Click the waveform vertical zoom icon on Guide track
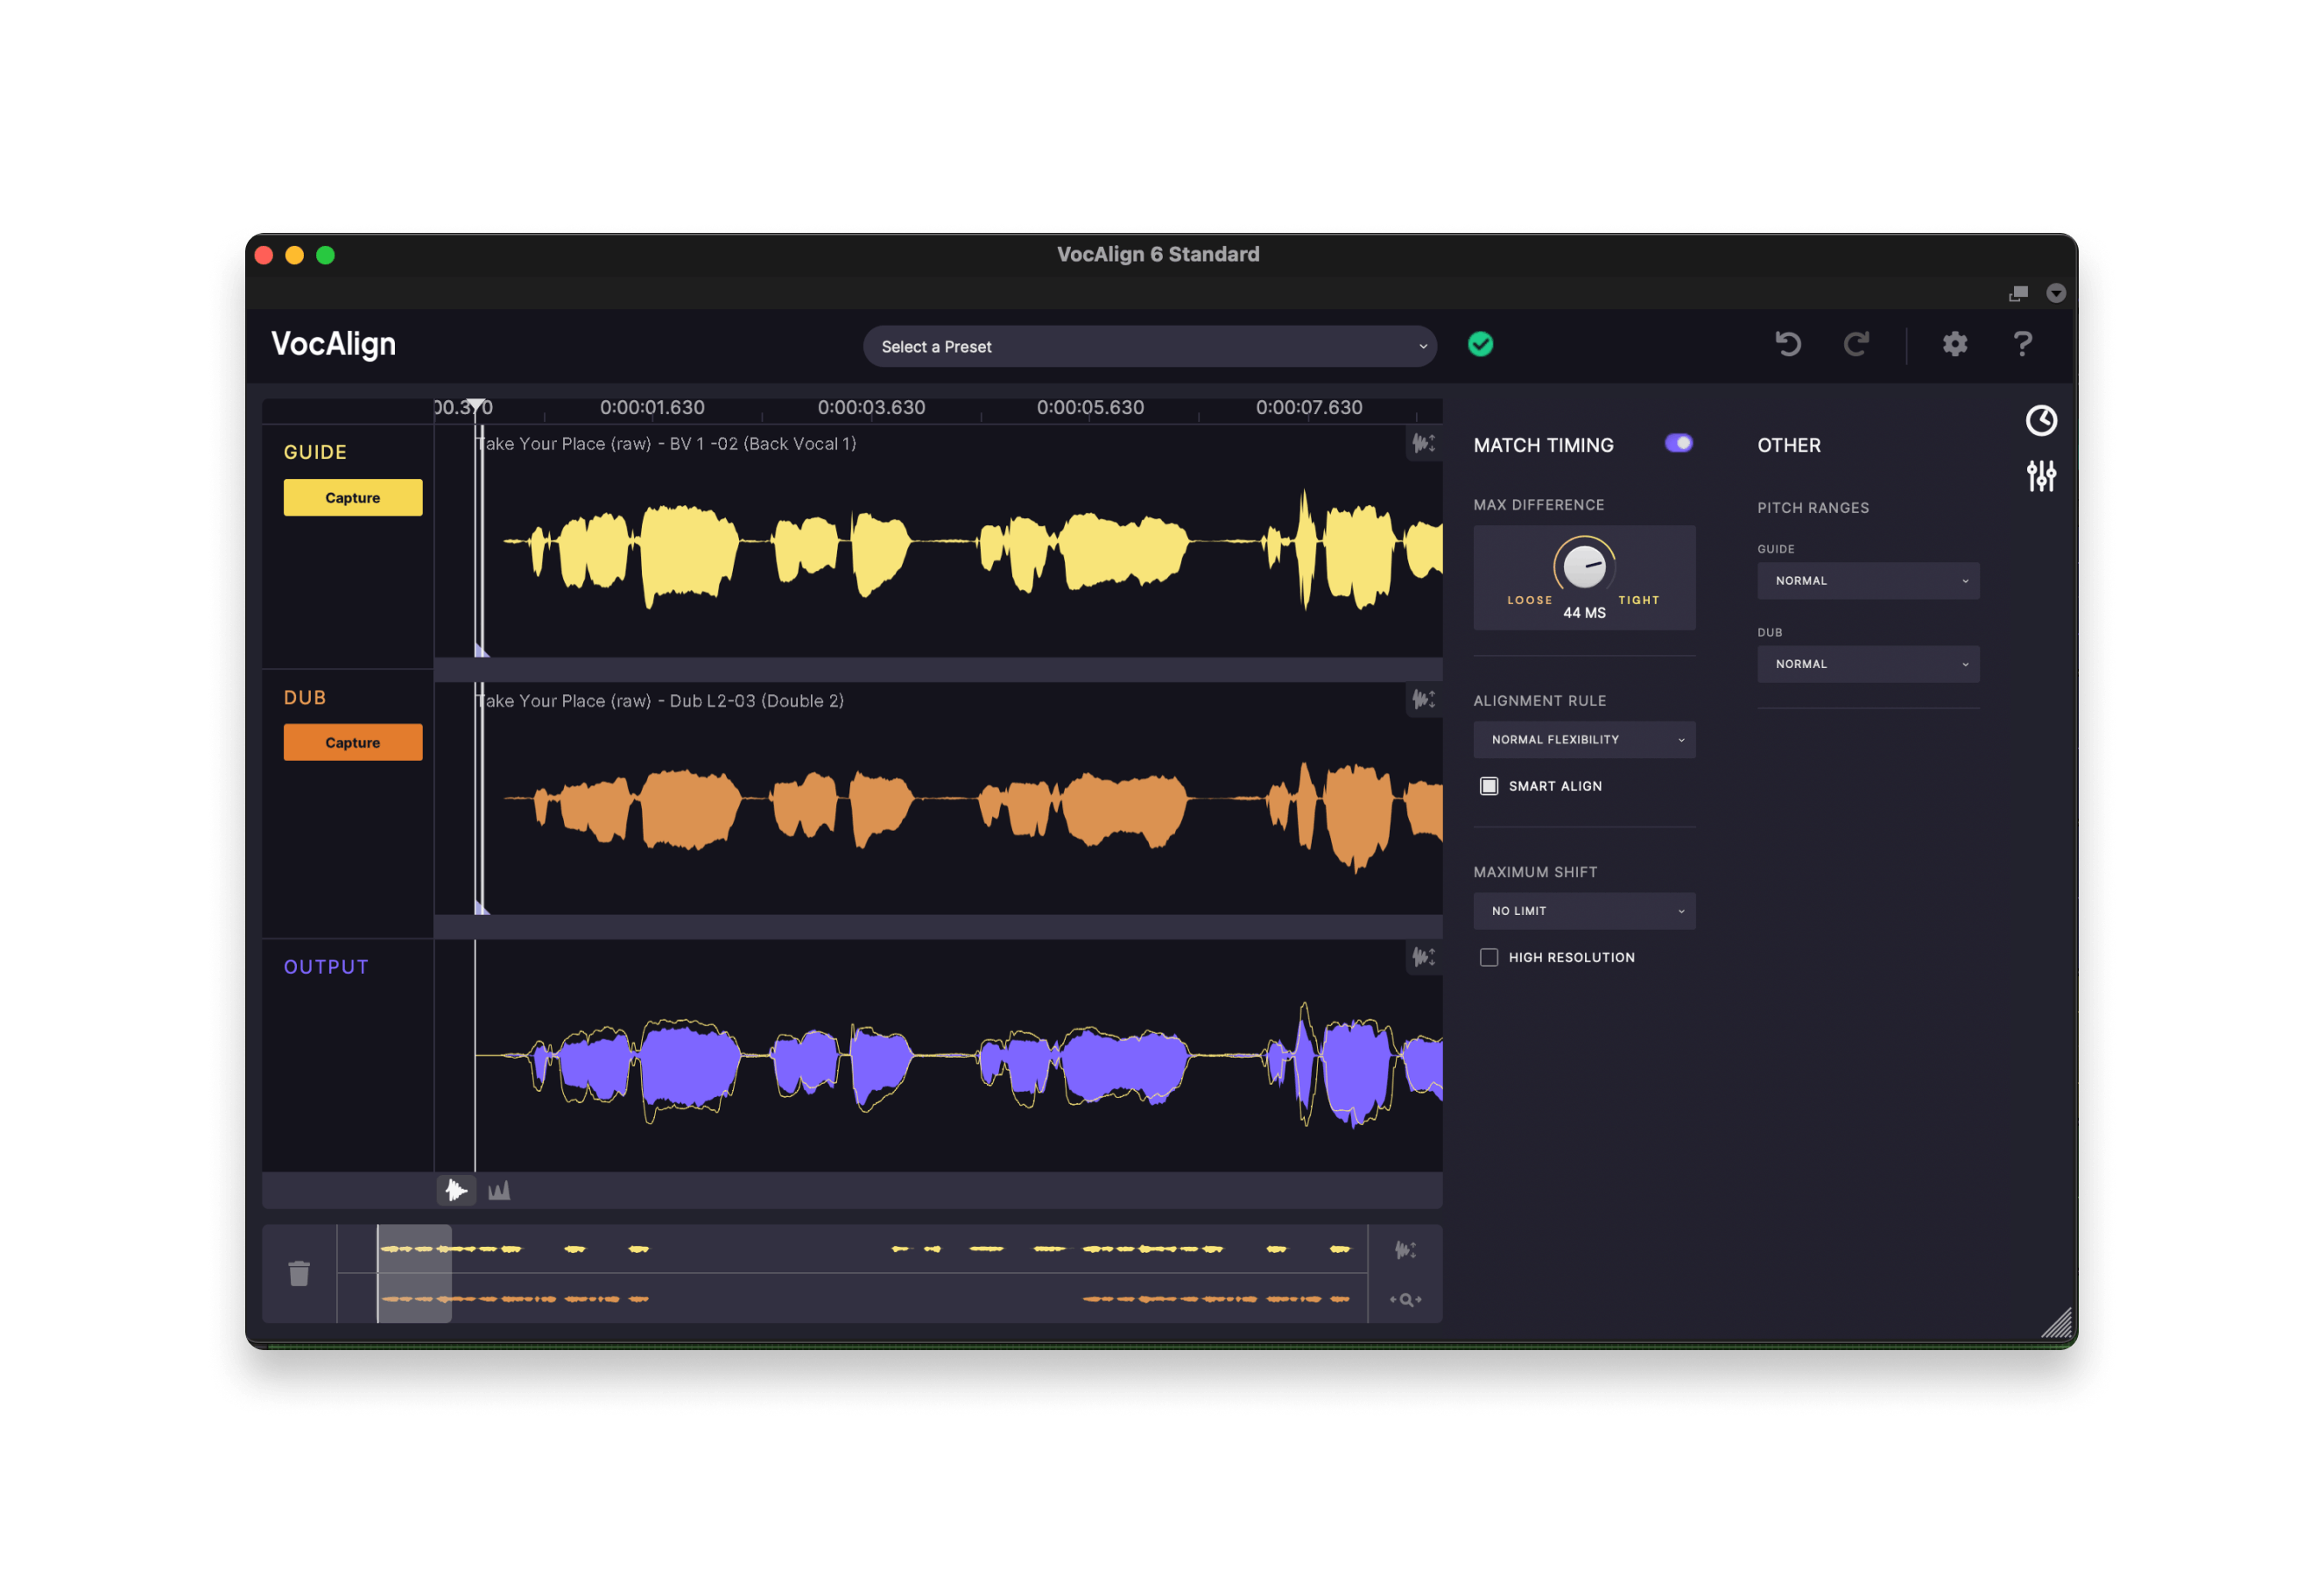The image size is (2324, 1583). 1422,443
